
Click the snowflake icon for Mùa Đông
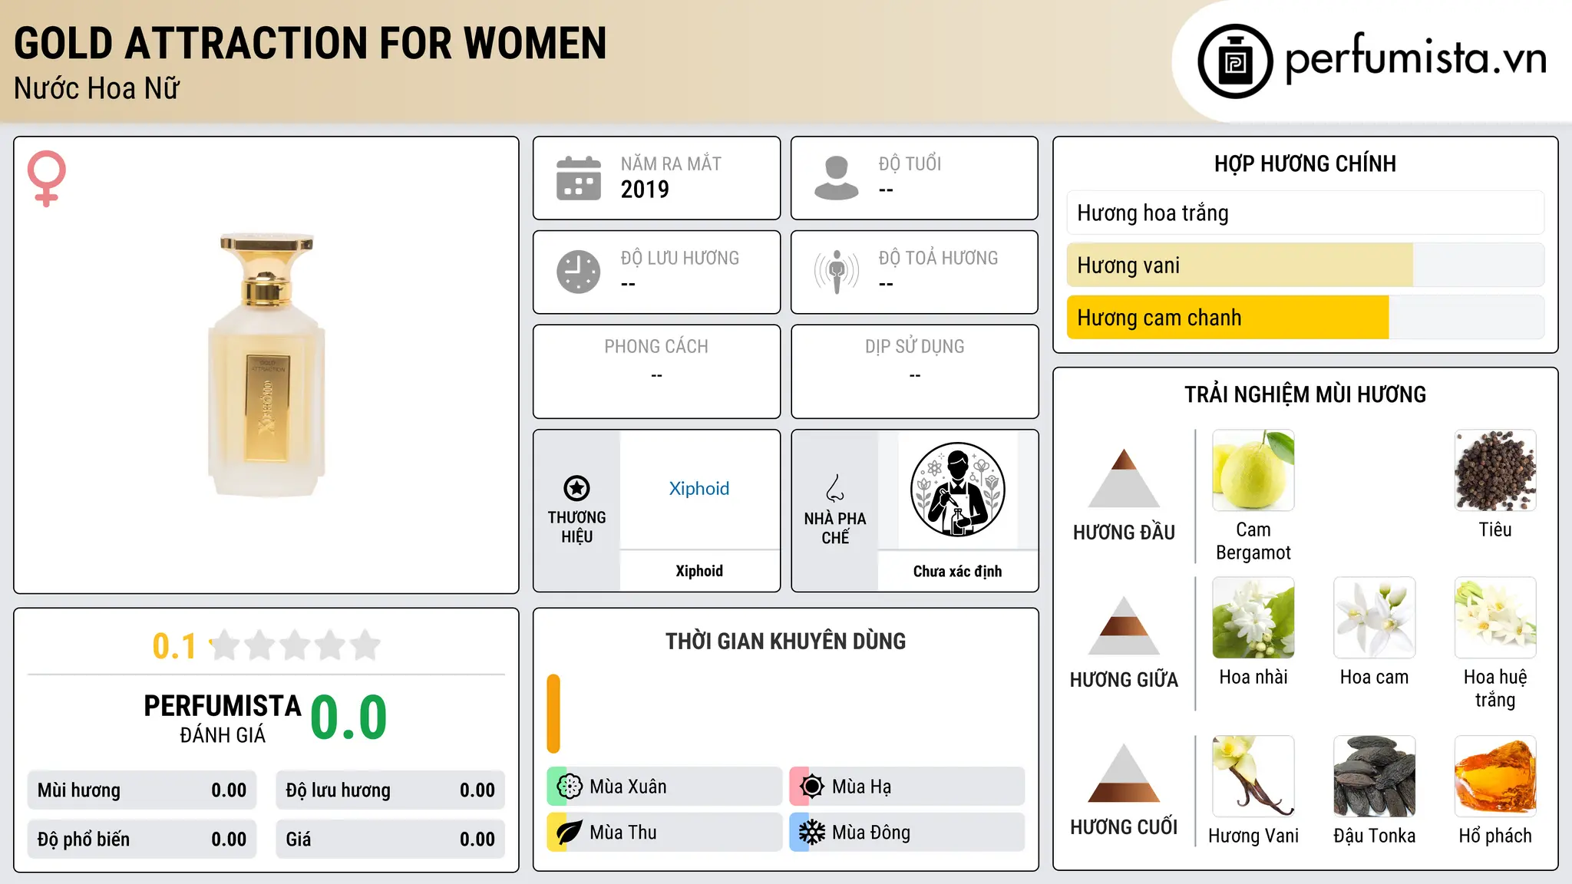point(811,833)
